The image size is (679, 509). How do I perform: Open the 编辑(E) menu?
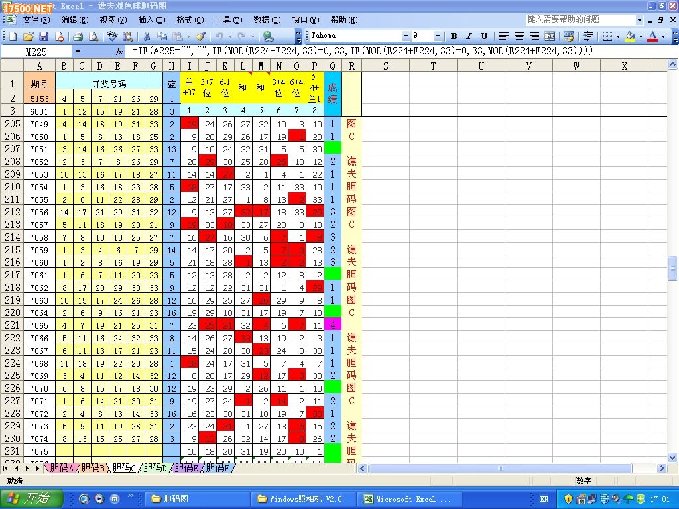coord(75,20)
